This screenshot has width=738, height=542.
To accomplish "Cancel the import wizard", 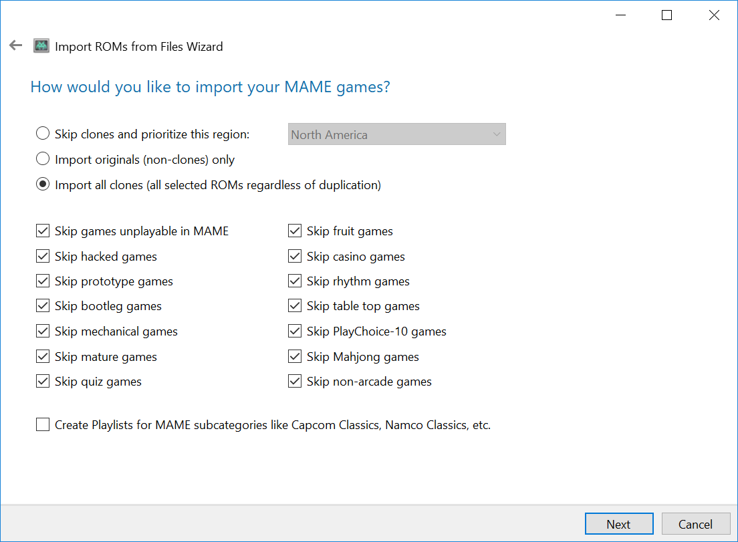I will [696, 524].
